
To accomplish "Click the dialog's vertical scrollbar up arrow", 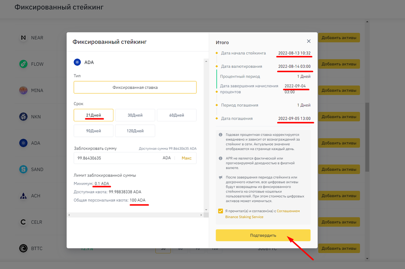I will pyautogui.click(x=206, y=61).
